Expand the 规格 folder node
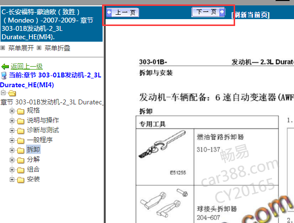Screen dimensions: 294x223 (12, 111)
